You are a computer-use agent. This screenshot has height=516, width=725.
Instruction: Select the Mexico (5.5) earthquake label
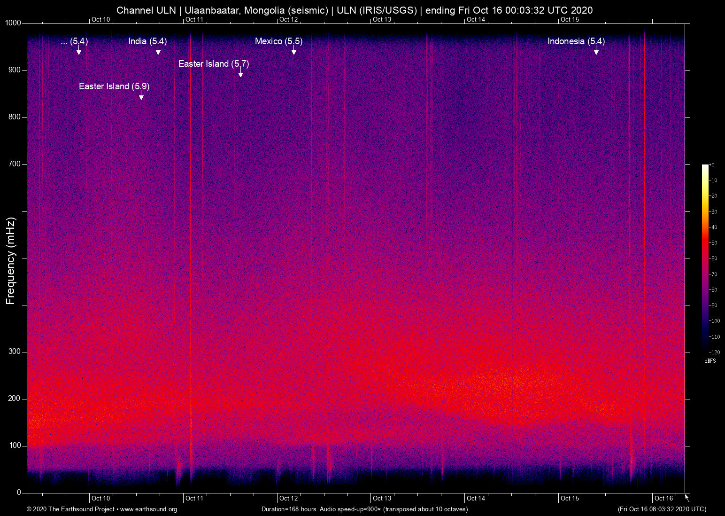click(278, 41)
